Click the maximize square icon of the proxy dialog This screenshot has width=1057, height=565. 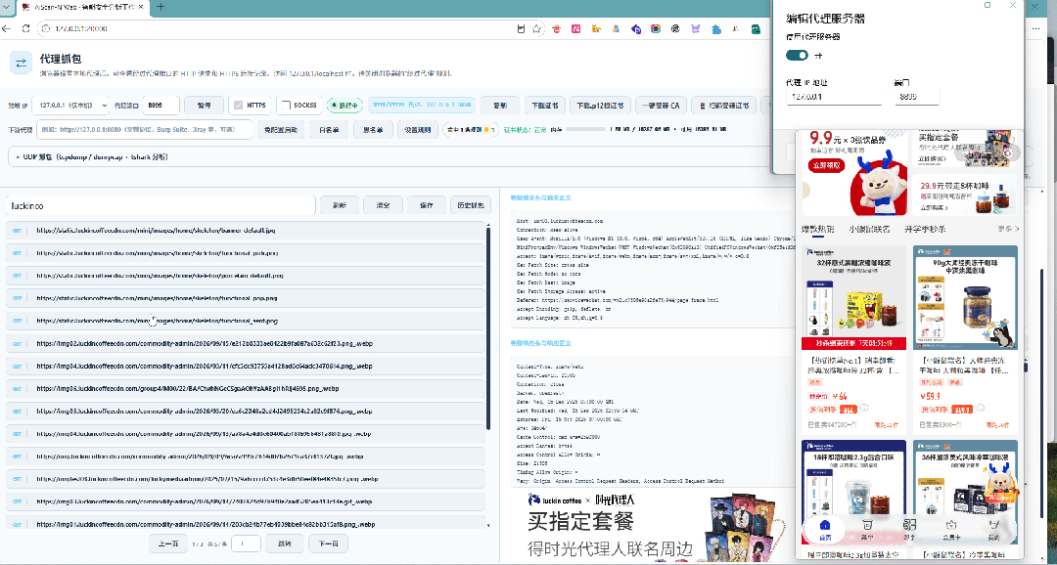tap(988, 6)
